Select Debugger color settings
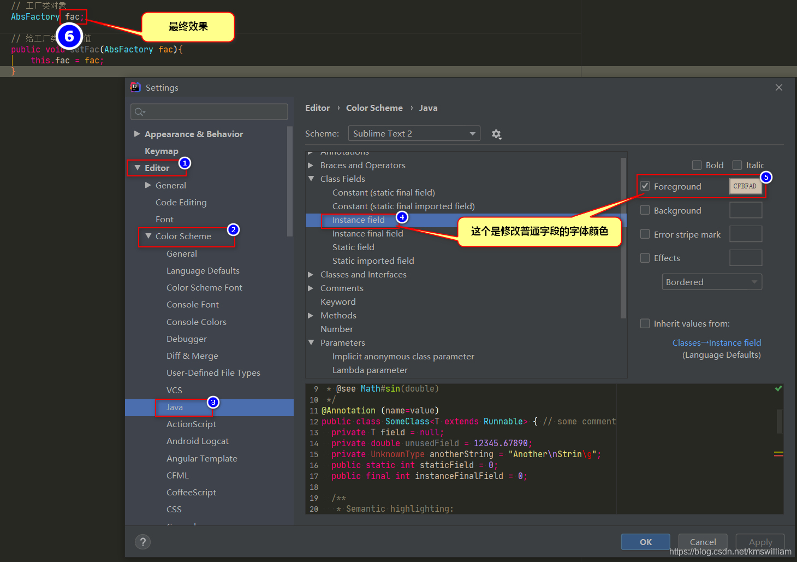Screen dimensions: 797x562 pos(186,339)
